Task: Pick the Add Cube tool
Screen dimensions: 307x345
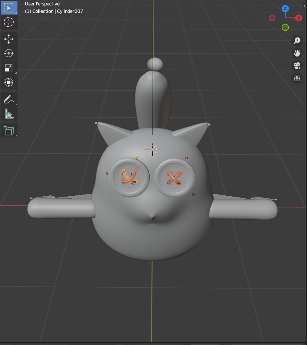Action: coord(9,131)
